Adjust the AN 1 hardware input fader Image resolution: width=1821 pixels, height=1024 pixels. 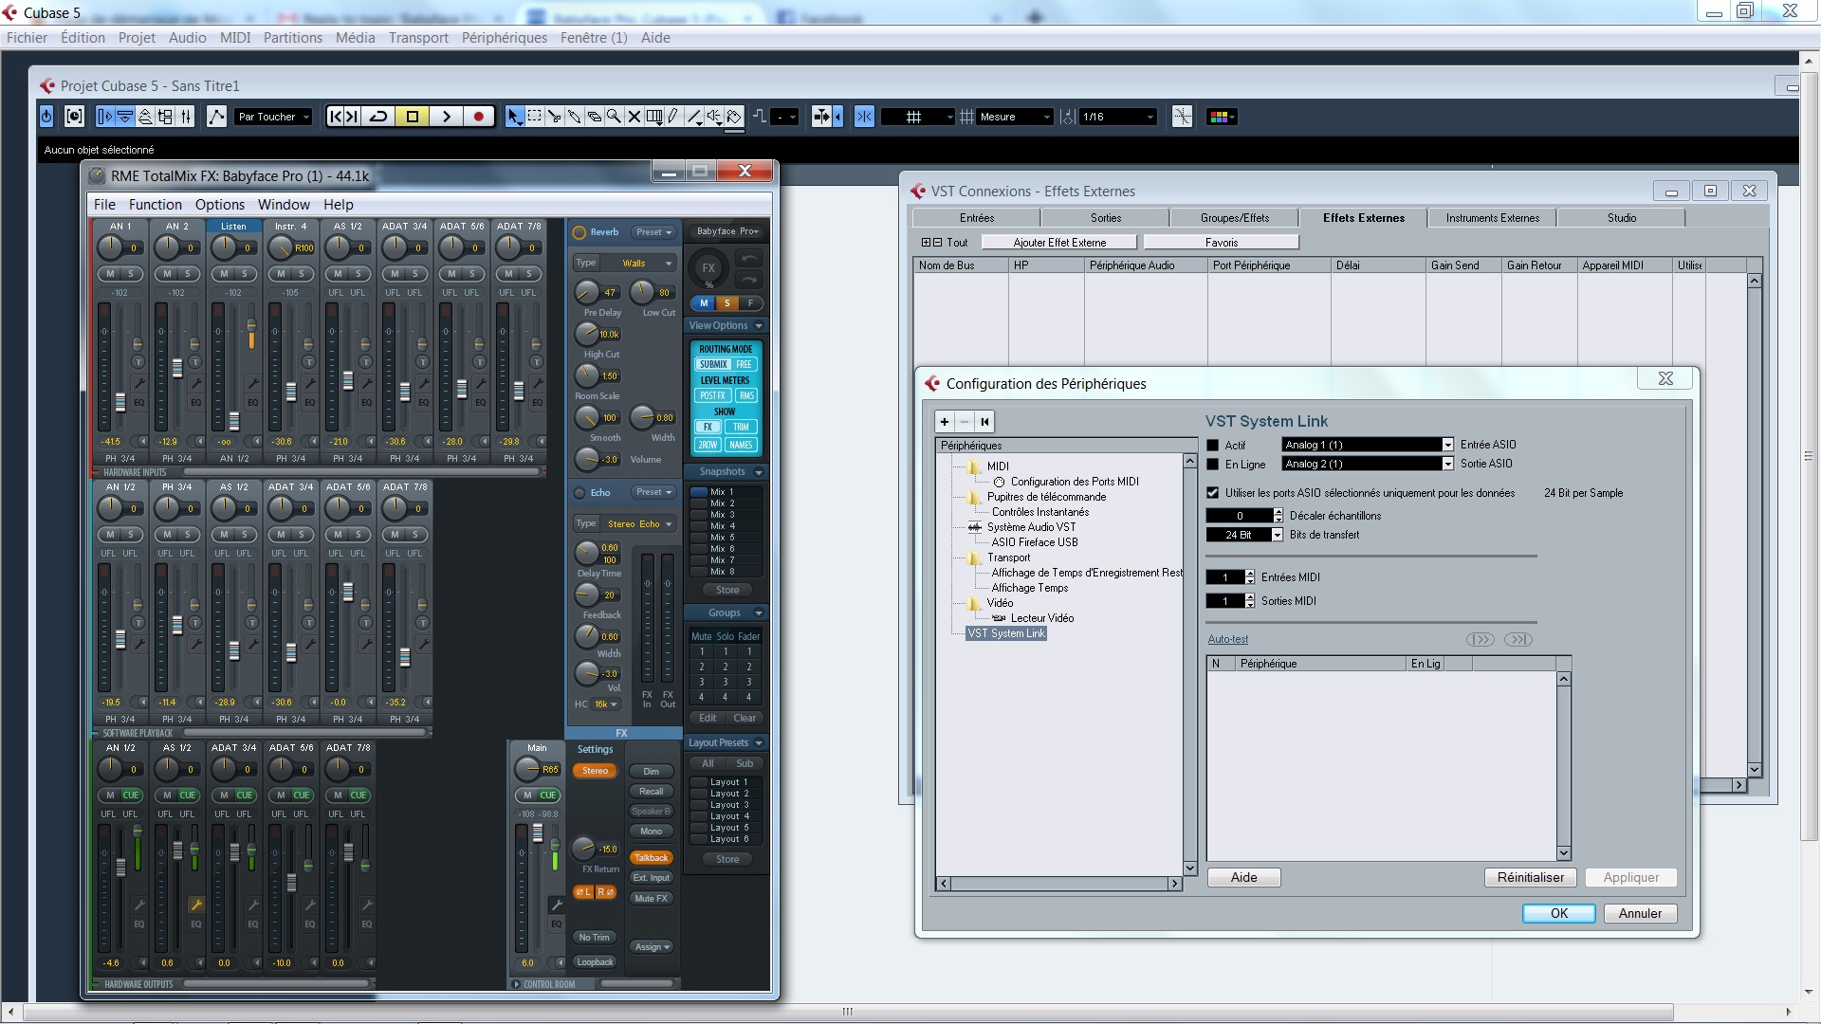[x=120, y=402]
